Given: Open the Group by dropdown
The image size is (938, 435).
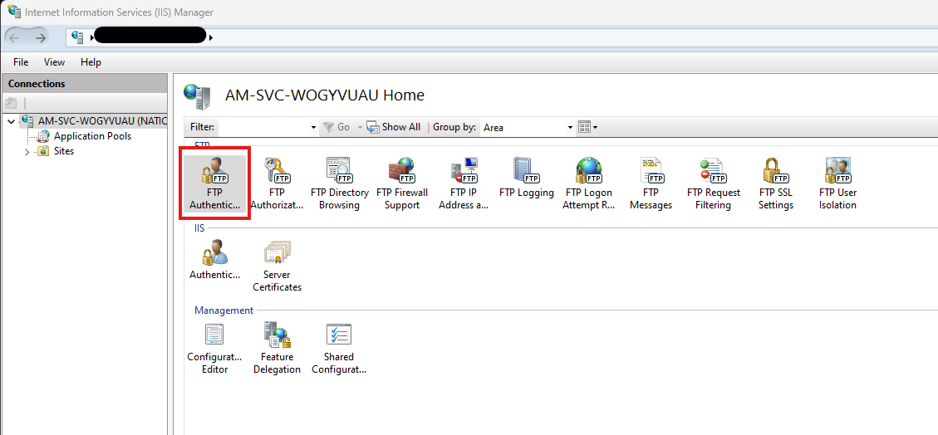Looking at the screenshot, I should click(x=569, y=127).
